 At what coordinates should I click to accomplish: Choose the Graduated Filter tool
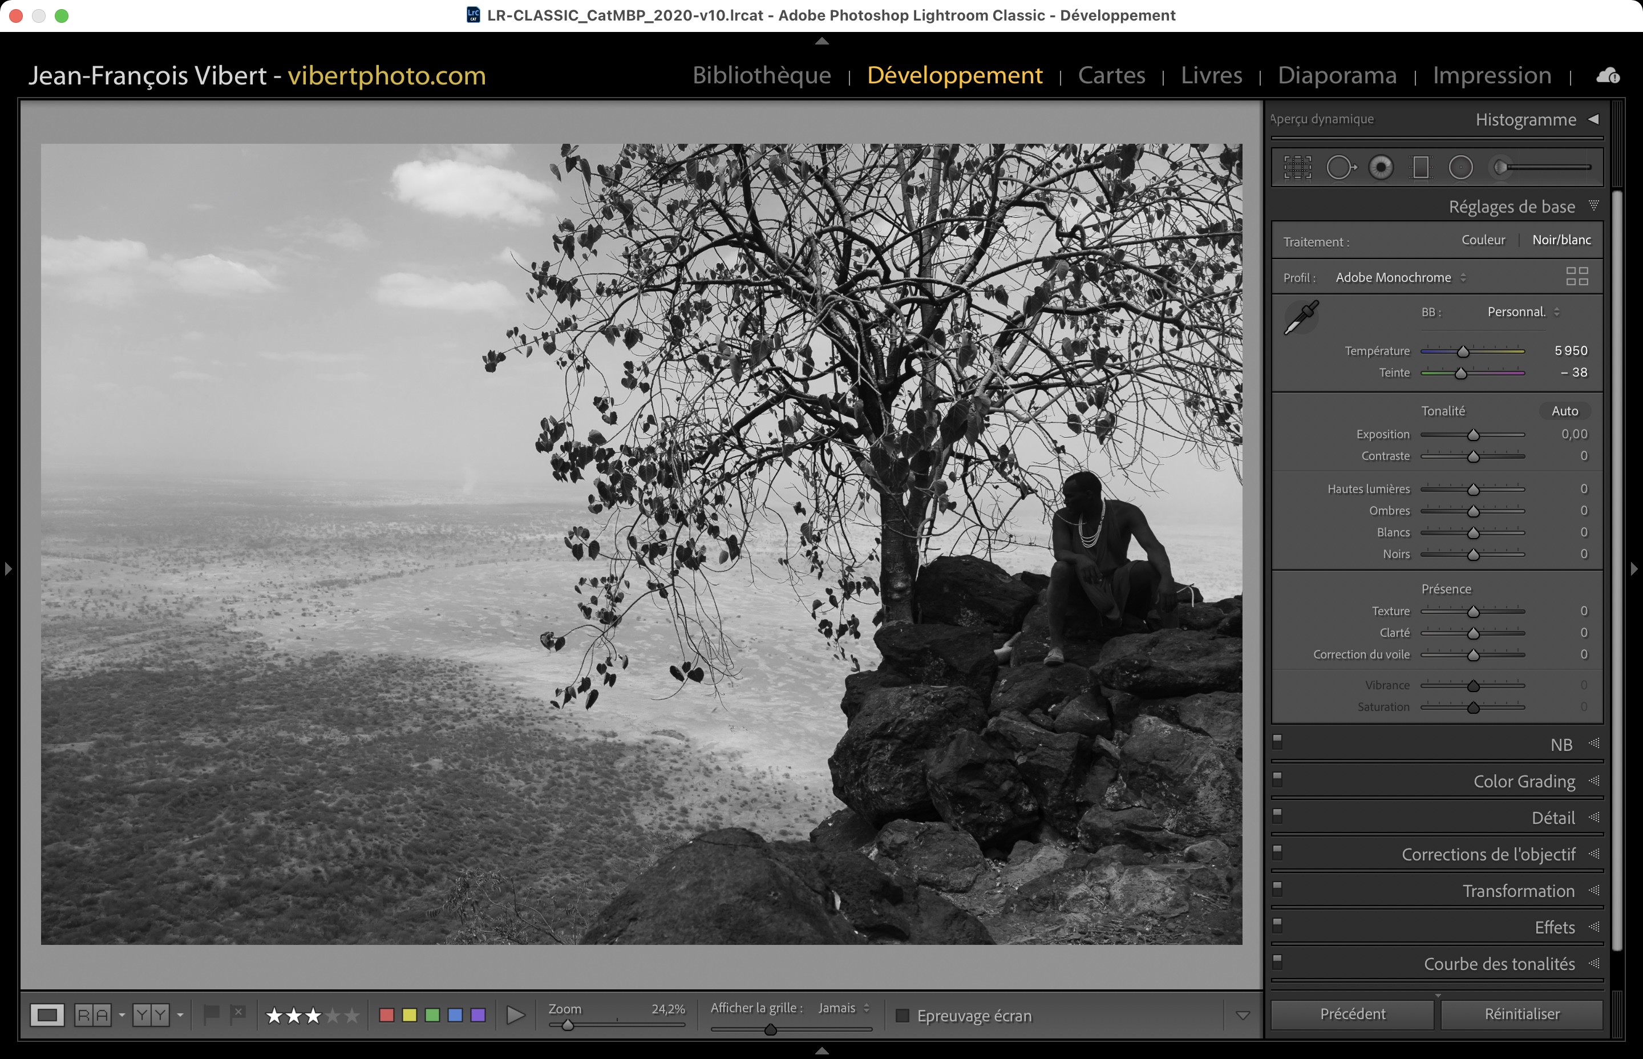tap(1421, 167)
